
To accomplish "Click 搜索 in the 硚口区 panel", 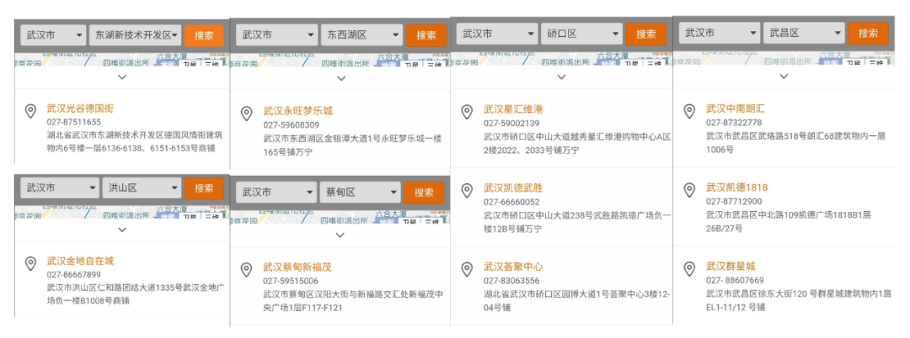I will pos(646,34).
